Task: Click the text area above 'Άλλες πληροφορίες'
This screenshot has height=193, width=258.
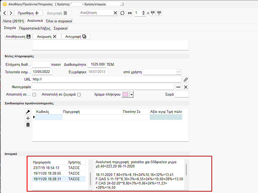Action: coord(110,45)
